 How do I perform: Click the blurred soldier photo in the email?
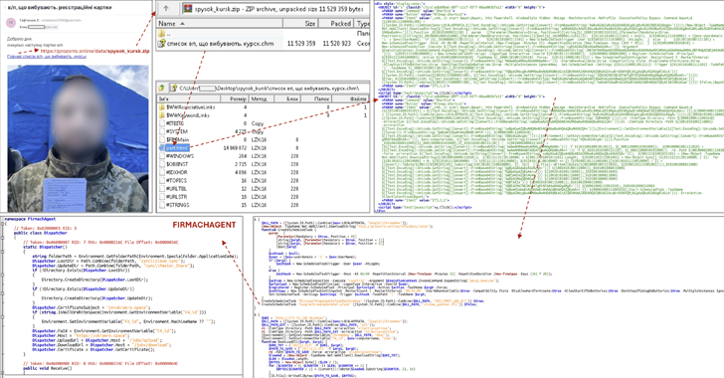coord(78,137)
